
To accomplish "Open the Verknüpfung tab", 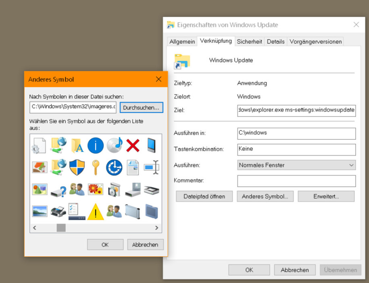I will (x=216, y=41).
